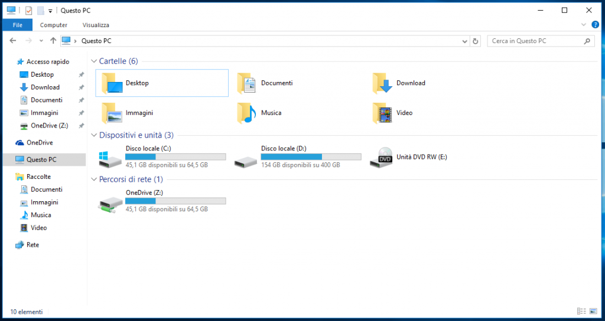605x321 pixels.
Task: Click the address bar breadcrumb chevron
Action: pyautogui.click(x=75, y=41)
